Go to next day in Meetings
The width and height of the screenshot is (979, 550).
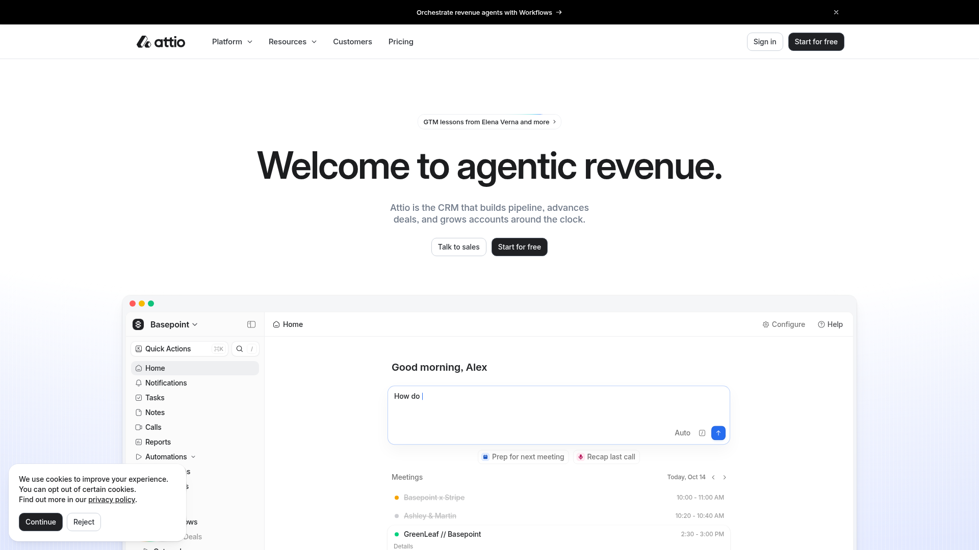point(725,477)
